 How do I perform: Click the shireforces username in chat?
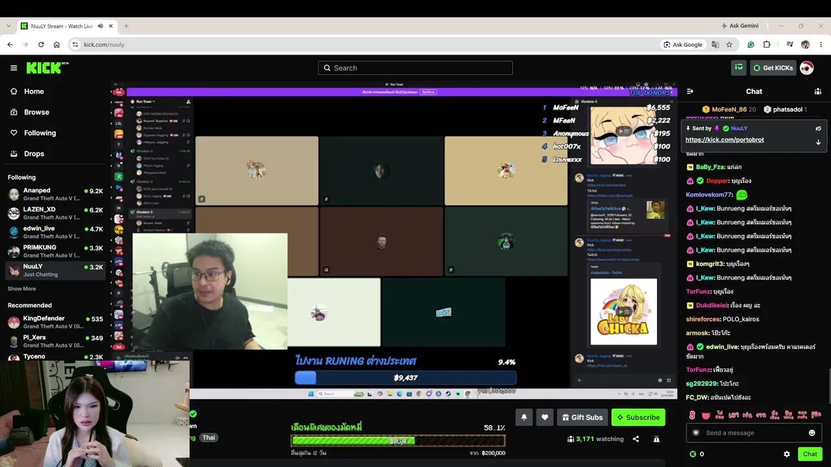coord(703,319)
